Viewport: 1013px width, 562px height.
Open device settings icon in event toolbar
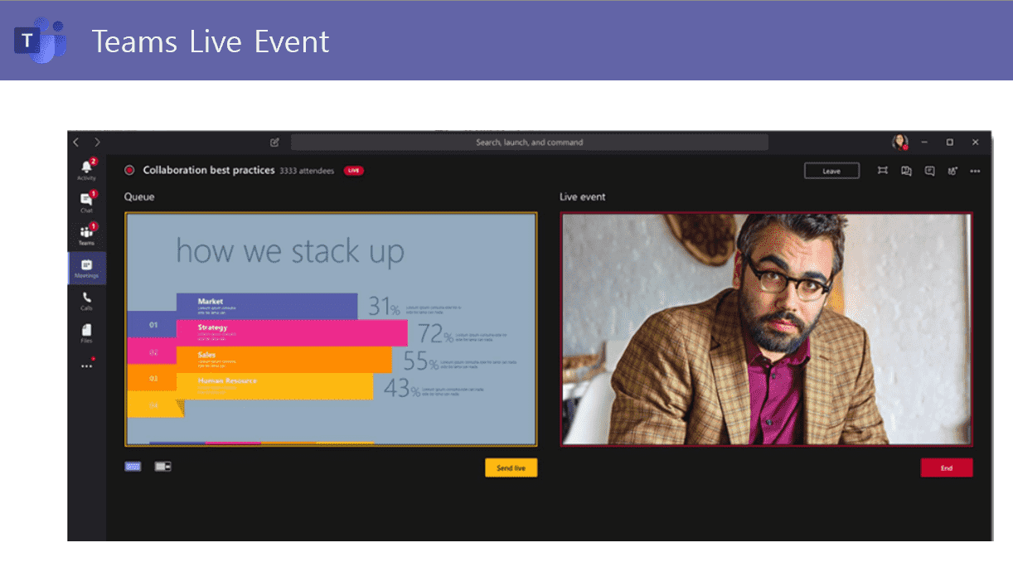[x=952, y=171]
